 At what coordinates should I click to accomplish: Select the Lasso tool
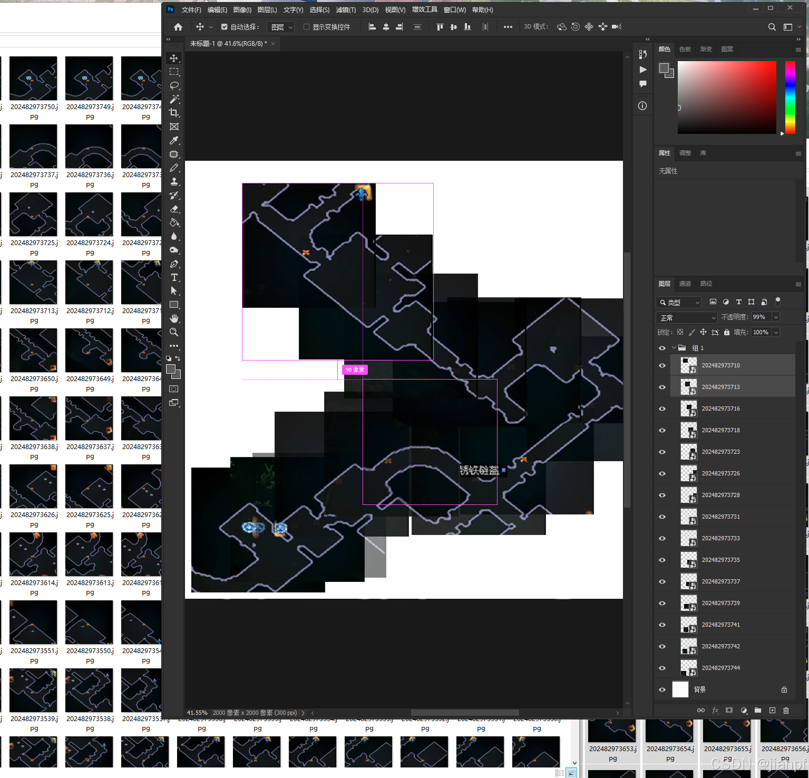[174, 85]
